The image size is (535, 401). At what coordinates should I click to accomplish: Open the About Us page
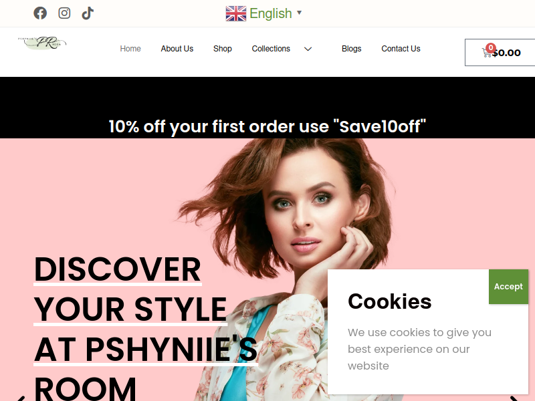pyautogui.click(x=177, y=49)
